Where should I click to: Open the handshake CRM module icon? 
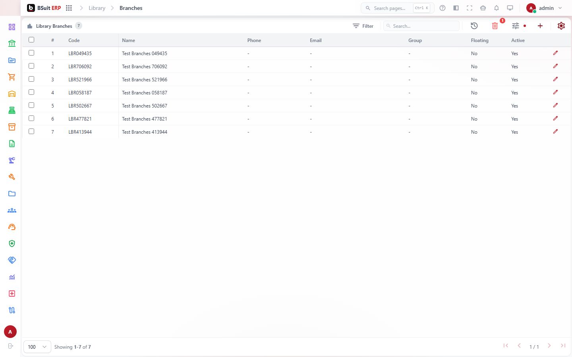pyautogui.click(x=12, y=260)
